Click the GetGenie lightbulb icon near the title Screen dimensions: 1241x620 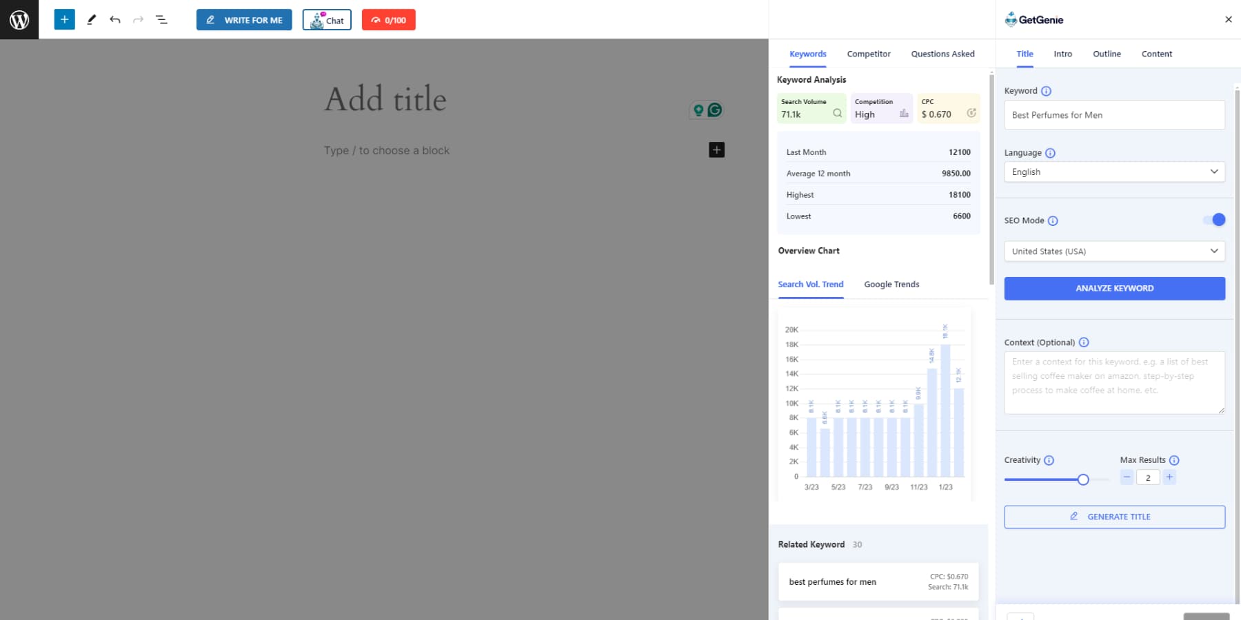pyautogui.click(x=698, y=109)
